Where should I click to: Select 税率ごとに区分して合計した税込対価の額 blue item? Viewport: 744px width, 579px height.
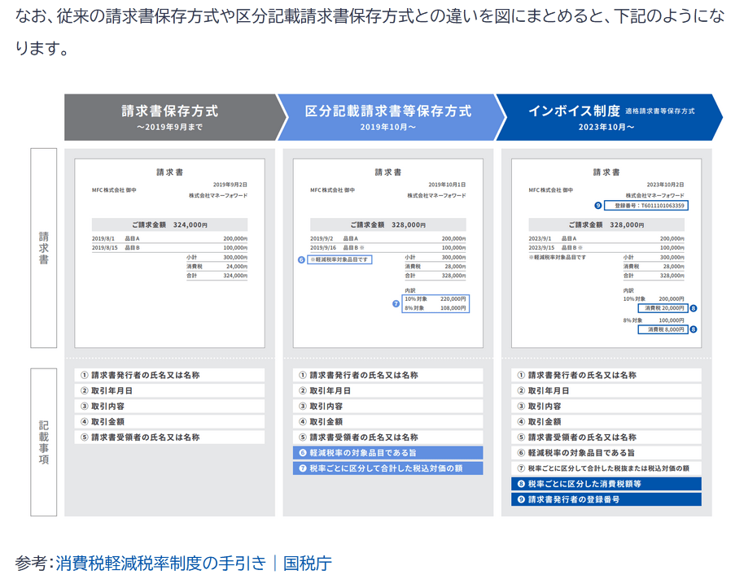point(387,468)
